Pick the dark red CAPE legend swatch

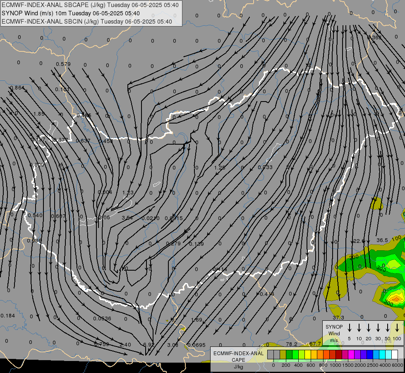point(339,354)
